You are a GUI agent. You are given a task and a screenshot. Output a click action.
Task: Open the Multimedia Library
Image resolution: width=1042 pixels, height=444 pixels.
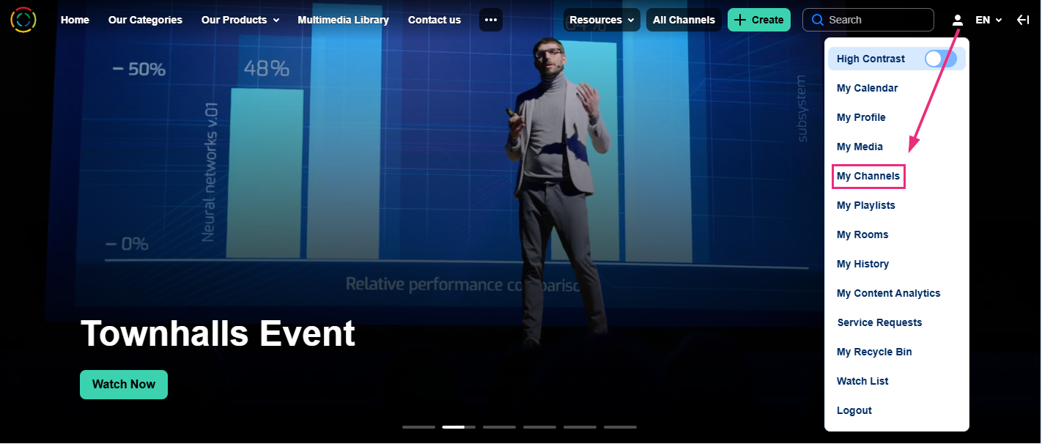click(343, 20)
